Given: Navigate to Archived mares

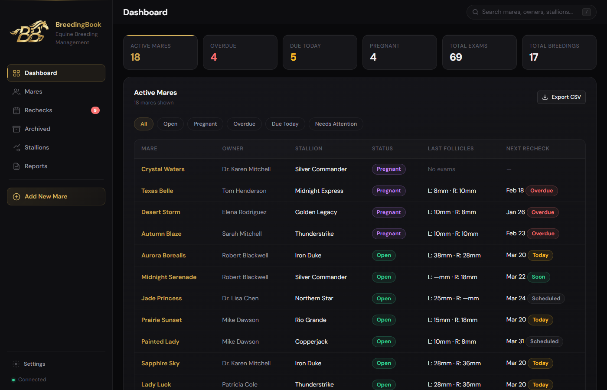Looking at the screenshot, I should click(x=56, y=129).
